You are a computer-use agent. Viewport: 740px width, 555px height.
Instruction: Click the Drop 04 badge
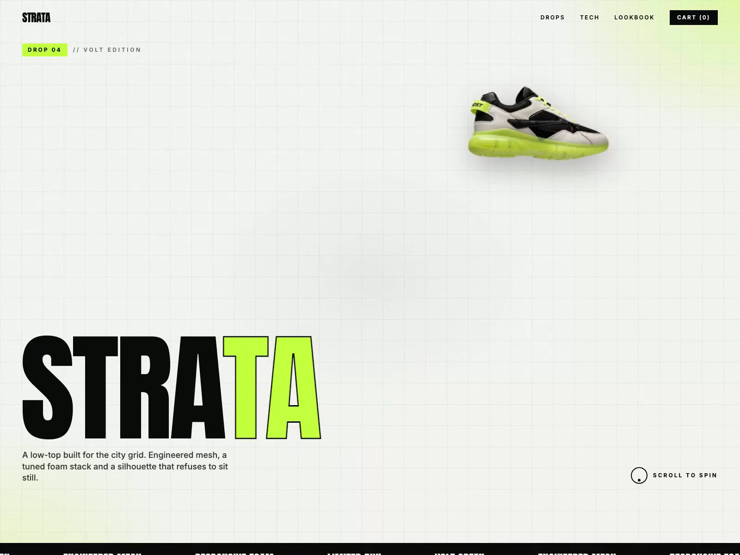pyautogui.click(x=45, y=50)
